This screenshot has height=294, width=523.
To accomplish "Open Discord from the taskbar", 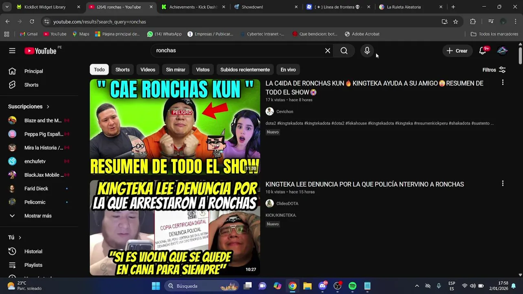I will [x=322, y=286].
